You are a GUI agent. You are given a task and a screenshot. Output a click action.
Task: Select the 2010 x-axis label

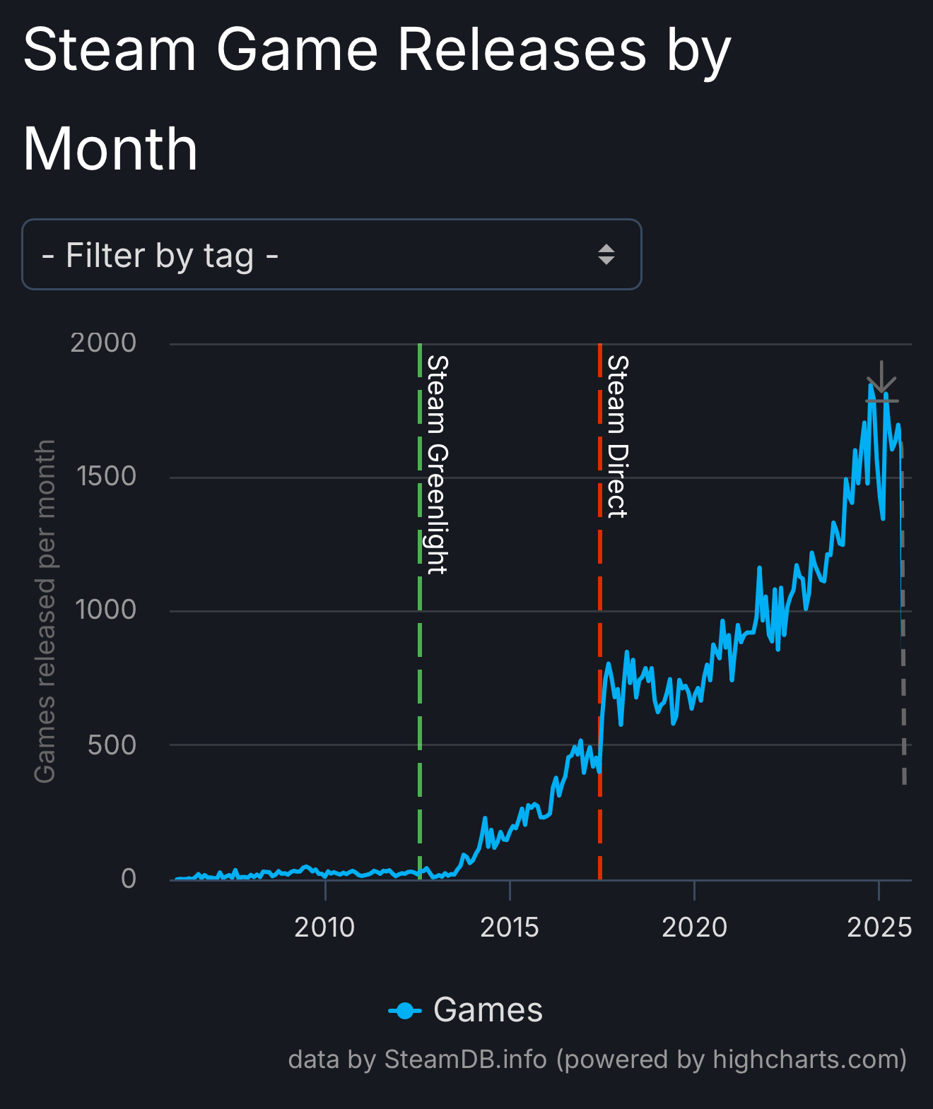(324, 927)
